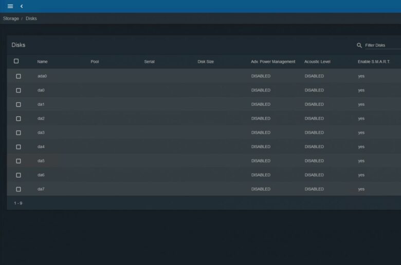401x265 pixels.
Task: Open the hamburger menu icon
Action: [10, 6]
